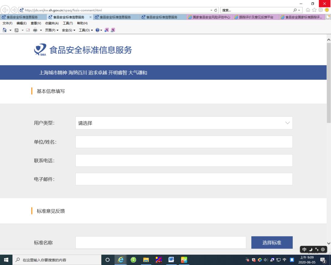
Task: Open the browser Home icon at top right
Action: pyautogui.click(x=308, y=10)
